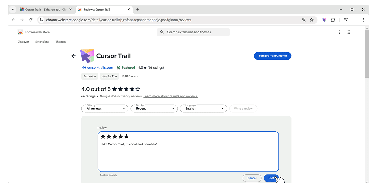Open the 66 ratings link

(x=156, y=67)
